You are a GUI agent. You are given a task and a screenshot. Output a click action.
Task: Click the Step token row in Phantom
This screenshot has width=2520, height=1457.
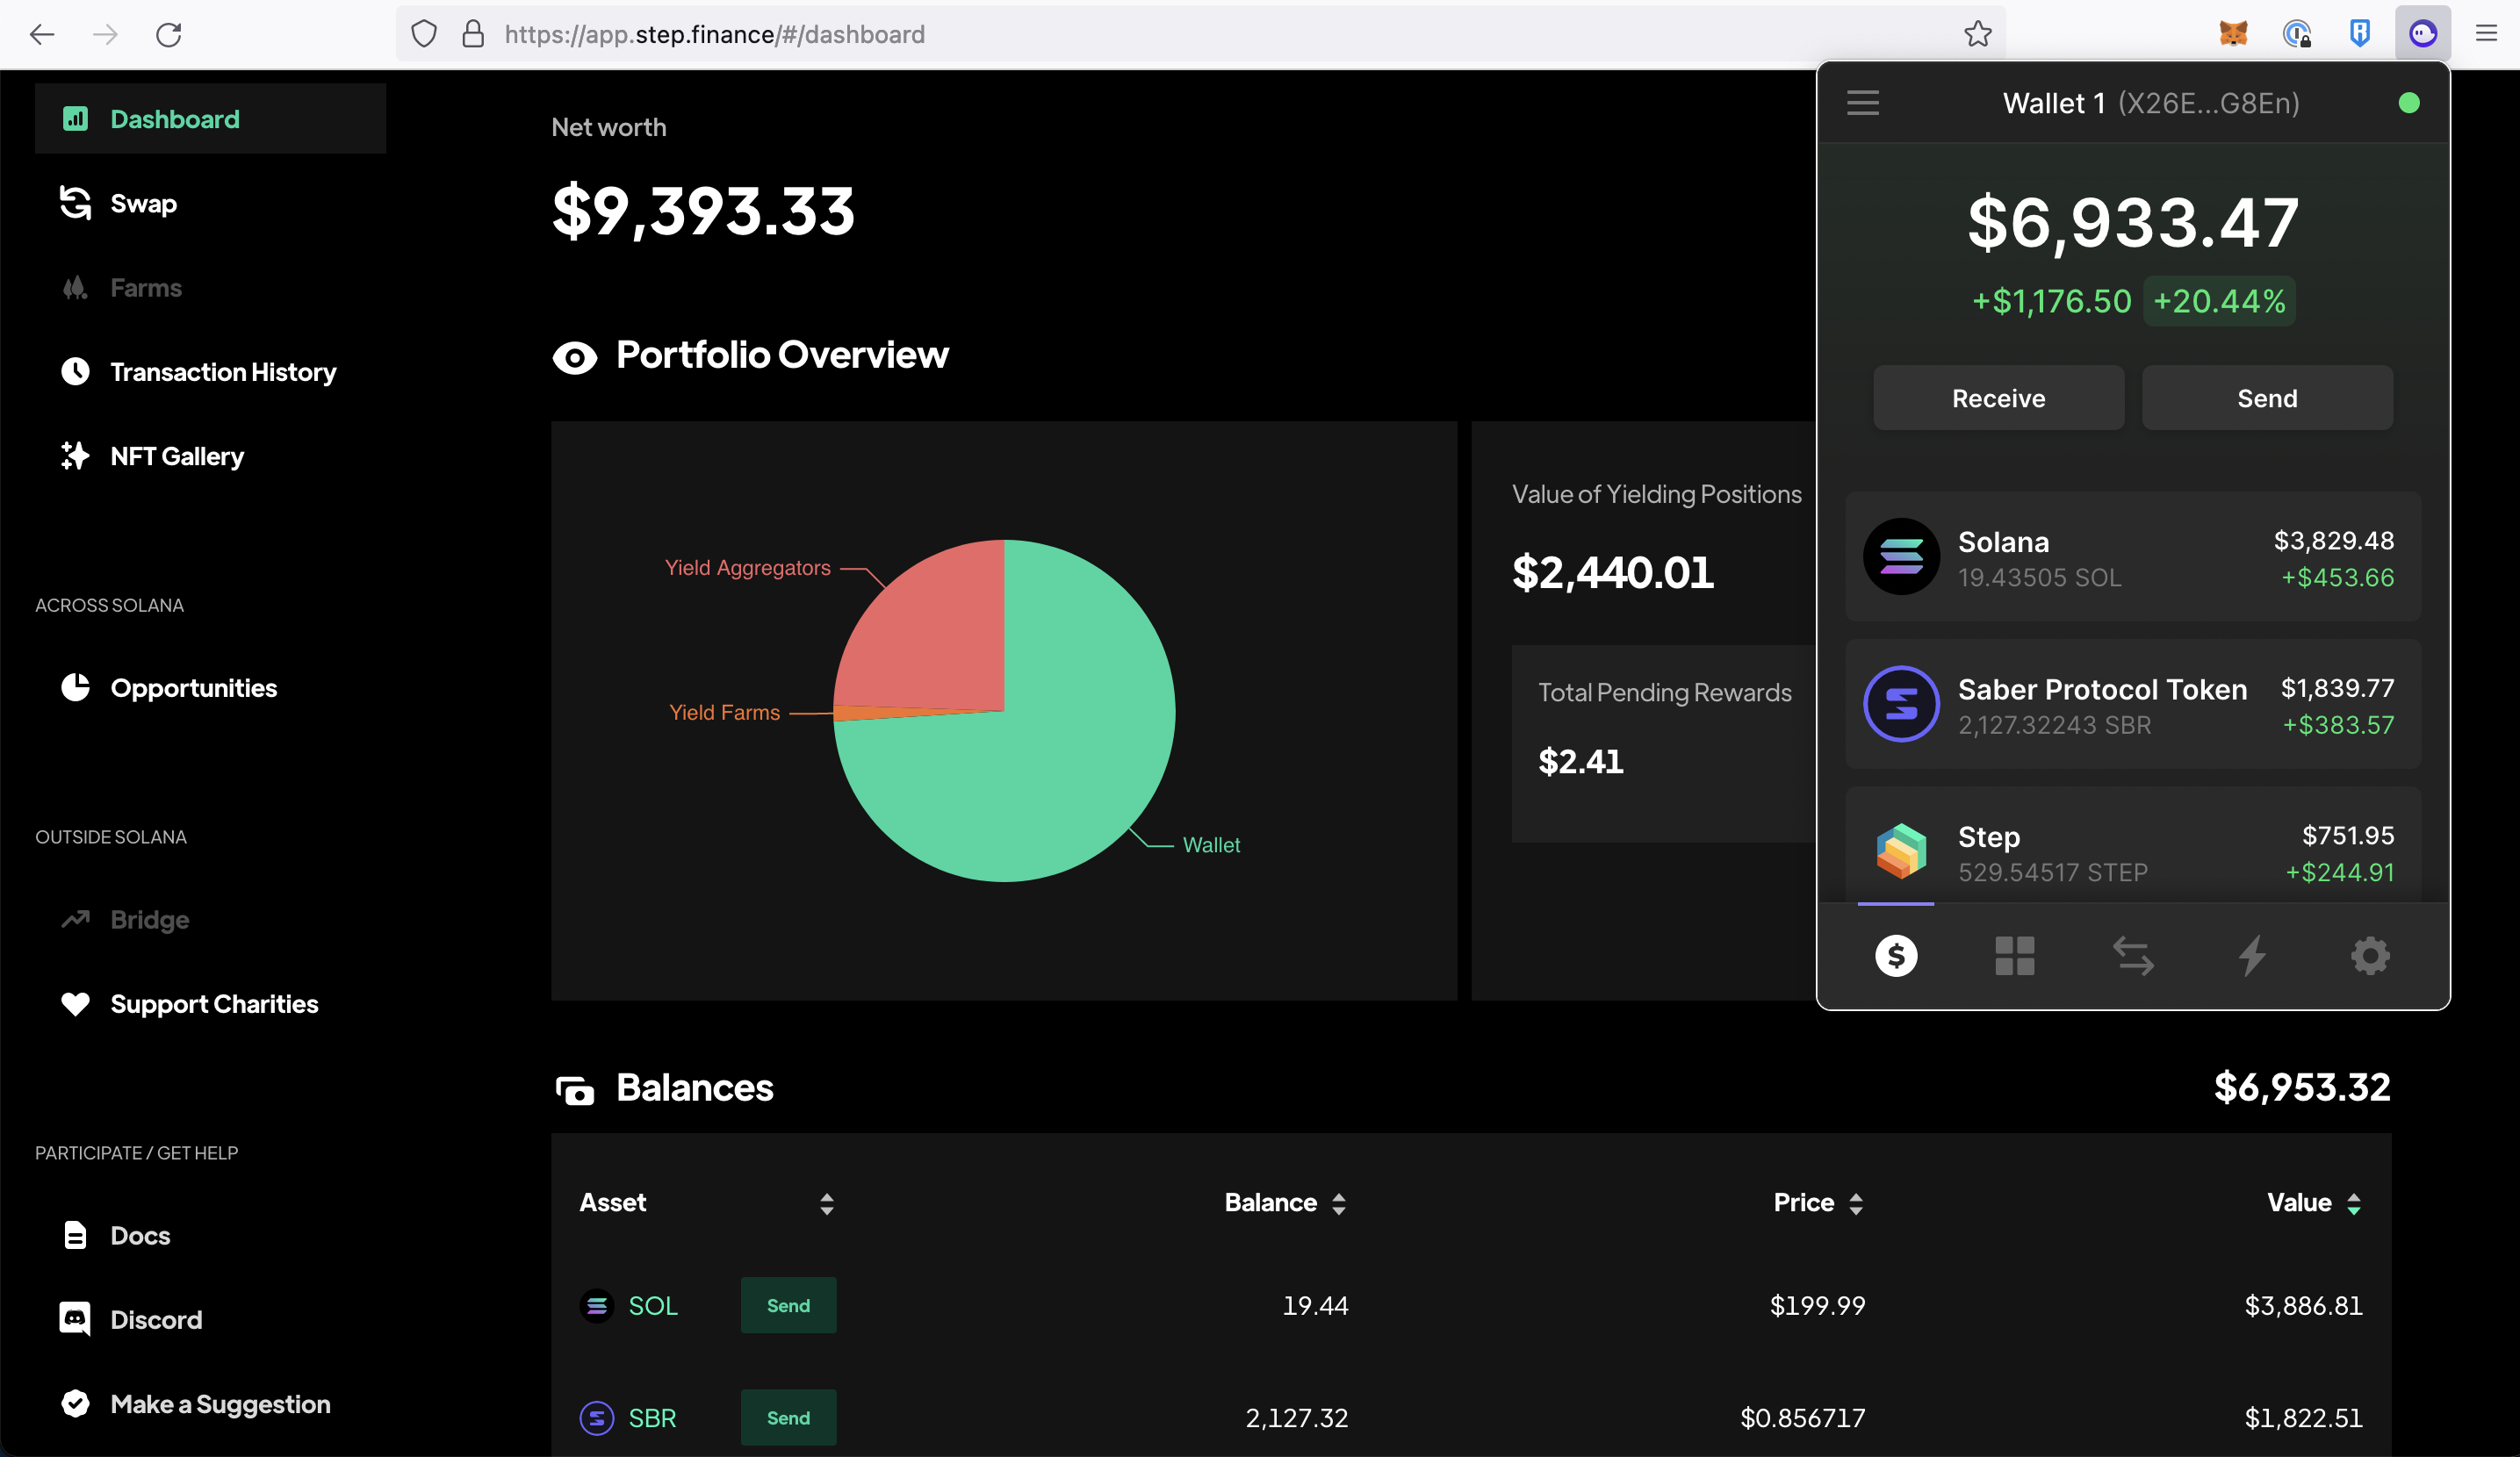click(x=2133, y=845)
